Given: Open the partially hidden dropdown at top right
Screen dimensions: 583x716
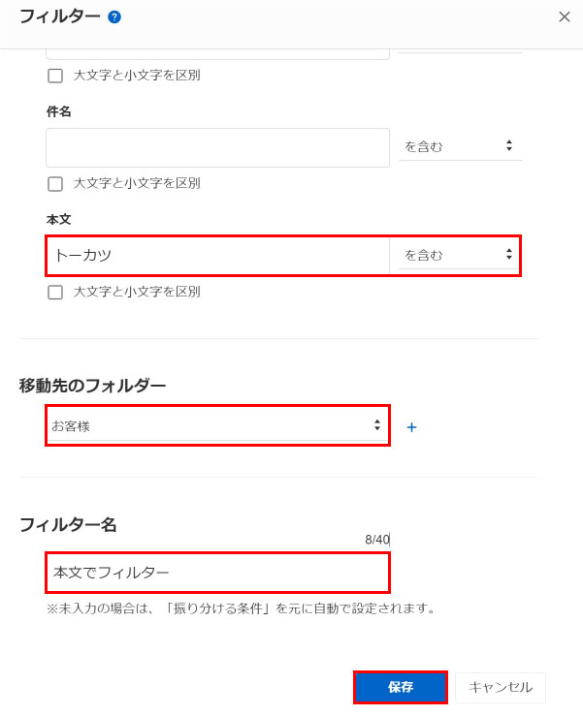Looking at the screenshot, I should coord(460,48).
